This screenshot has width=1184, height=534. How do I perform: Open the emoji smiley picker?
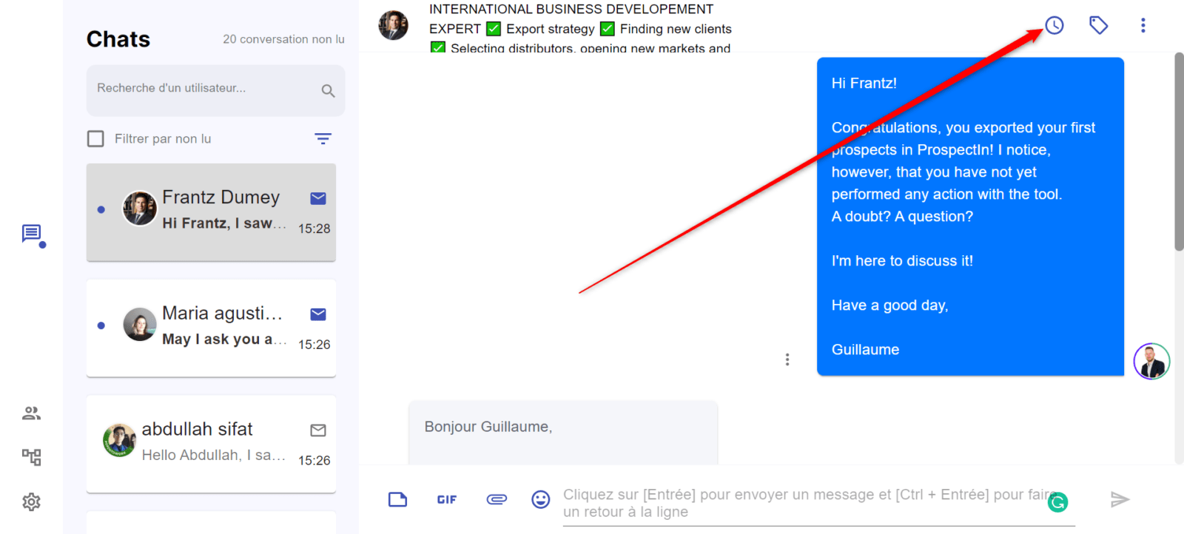coord(541,499)
